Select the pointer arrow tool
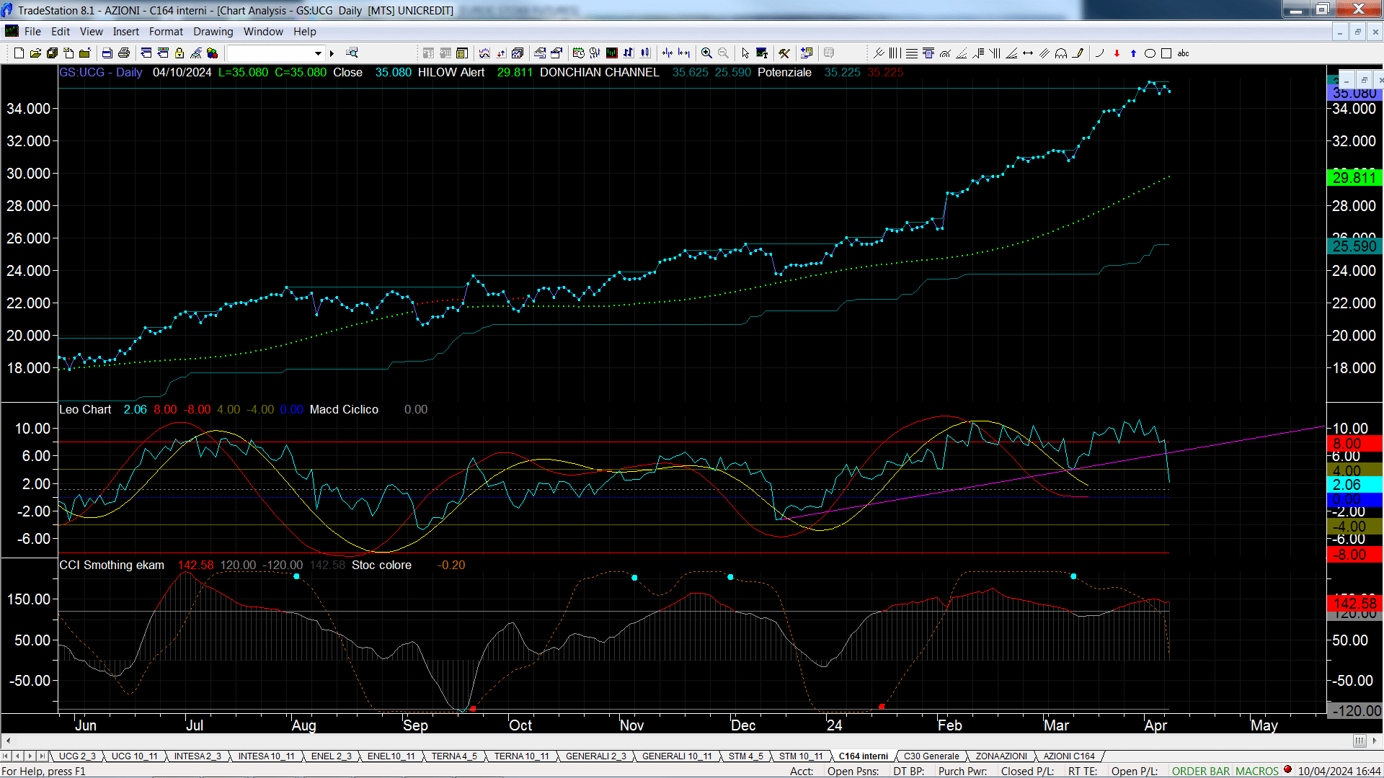The image size is (1384, 778). (x=745, y=53)
